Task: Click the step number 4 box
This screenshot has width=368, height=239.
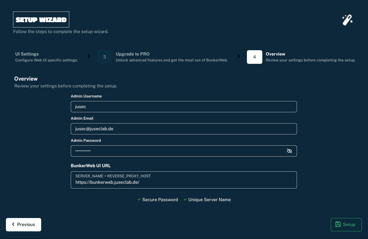Action: 255,57
